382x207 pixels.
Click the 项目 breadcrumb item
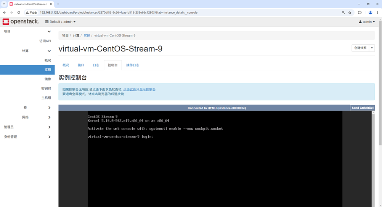click(65, 35)
